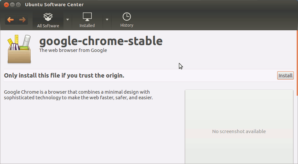Show the Installed software view
Image resolution: width=298 pixels, height=164 pixels.
[x=87, y=20]
